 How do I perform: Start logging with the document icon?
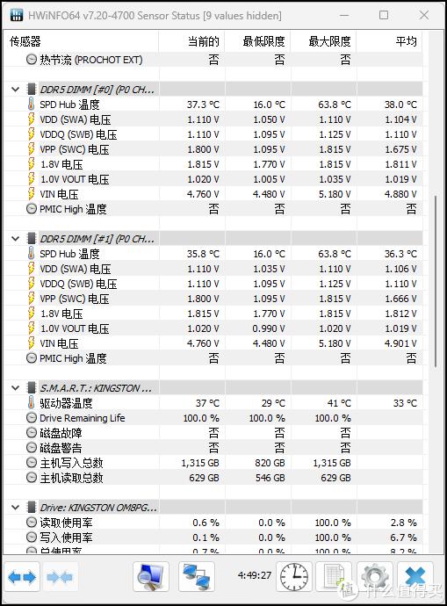tap(334, 577)
